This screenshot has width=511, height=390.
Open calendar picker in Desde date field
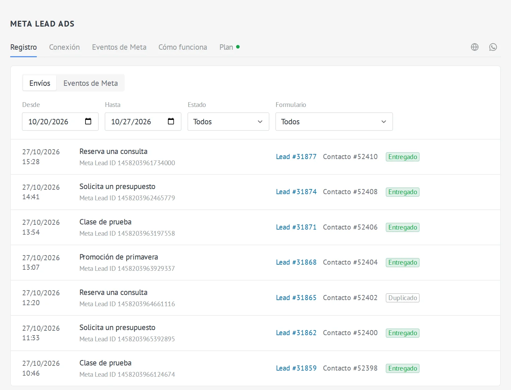point(88,121)
